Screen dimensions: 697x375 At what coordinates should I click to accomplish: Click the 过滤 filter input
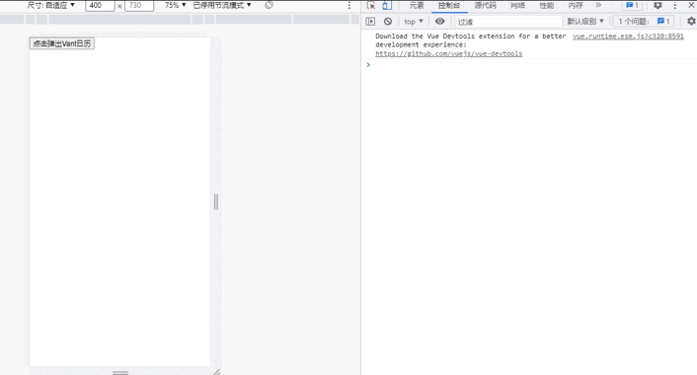(x=508, y=22)
